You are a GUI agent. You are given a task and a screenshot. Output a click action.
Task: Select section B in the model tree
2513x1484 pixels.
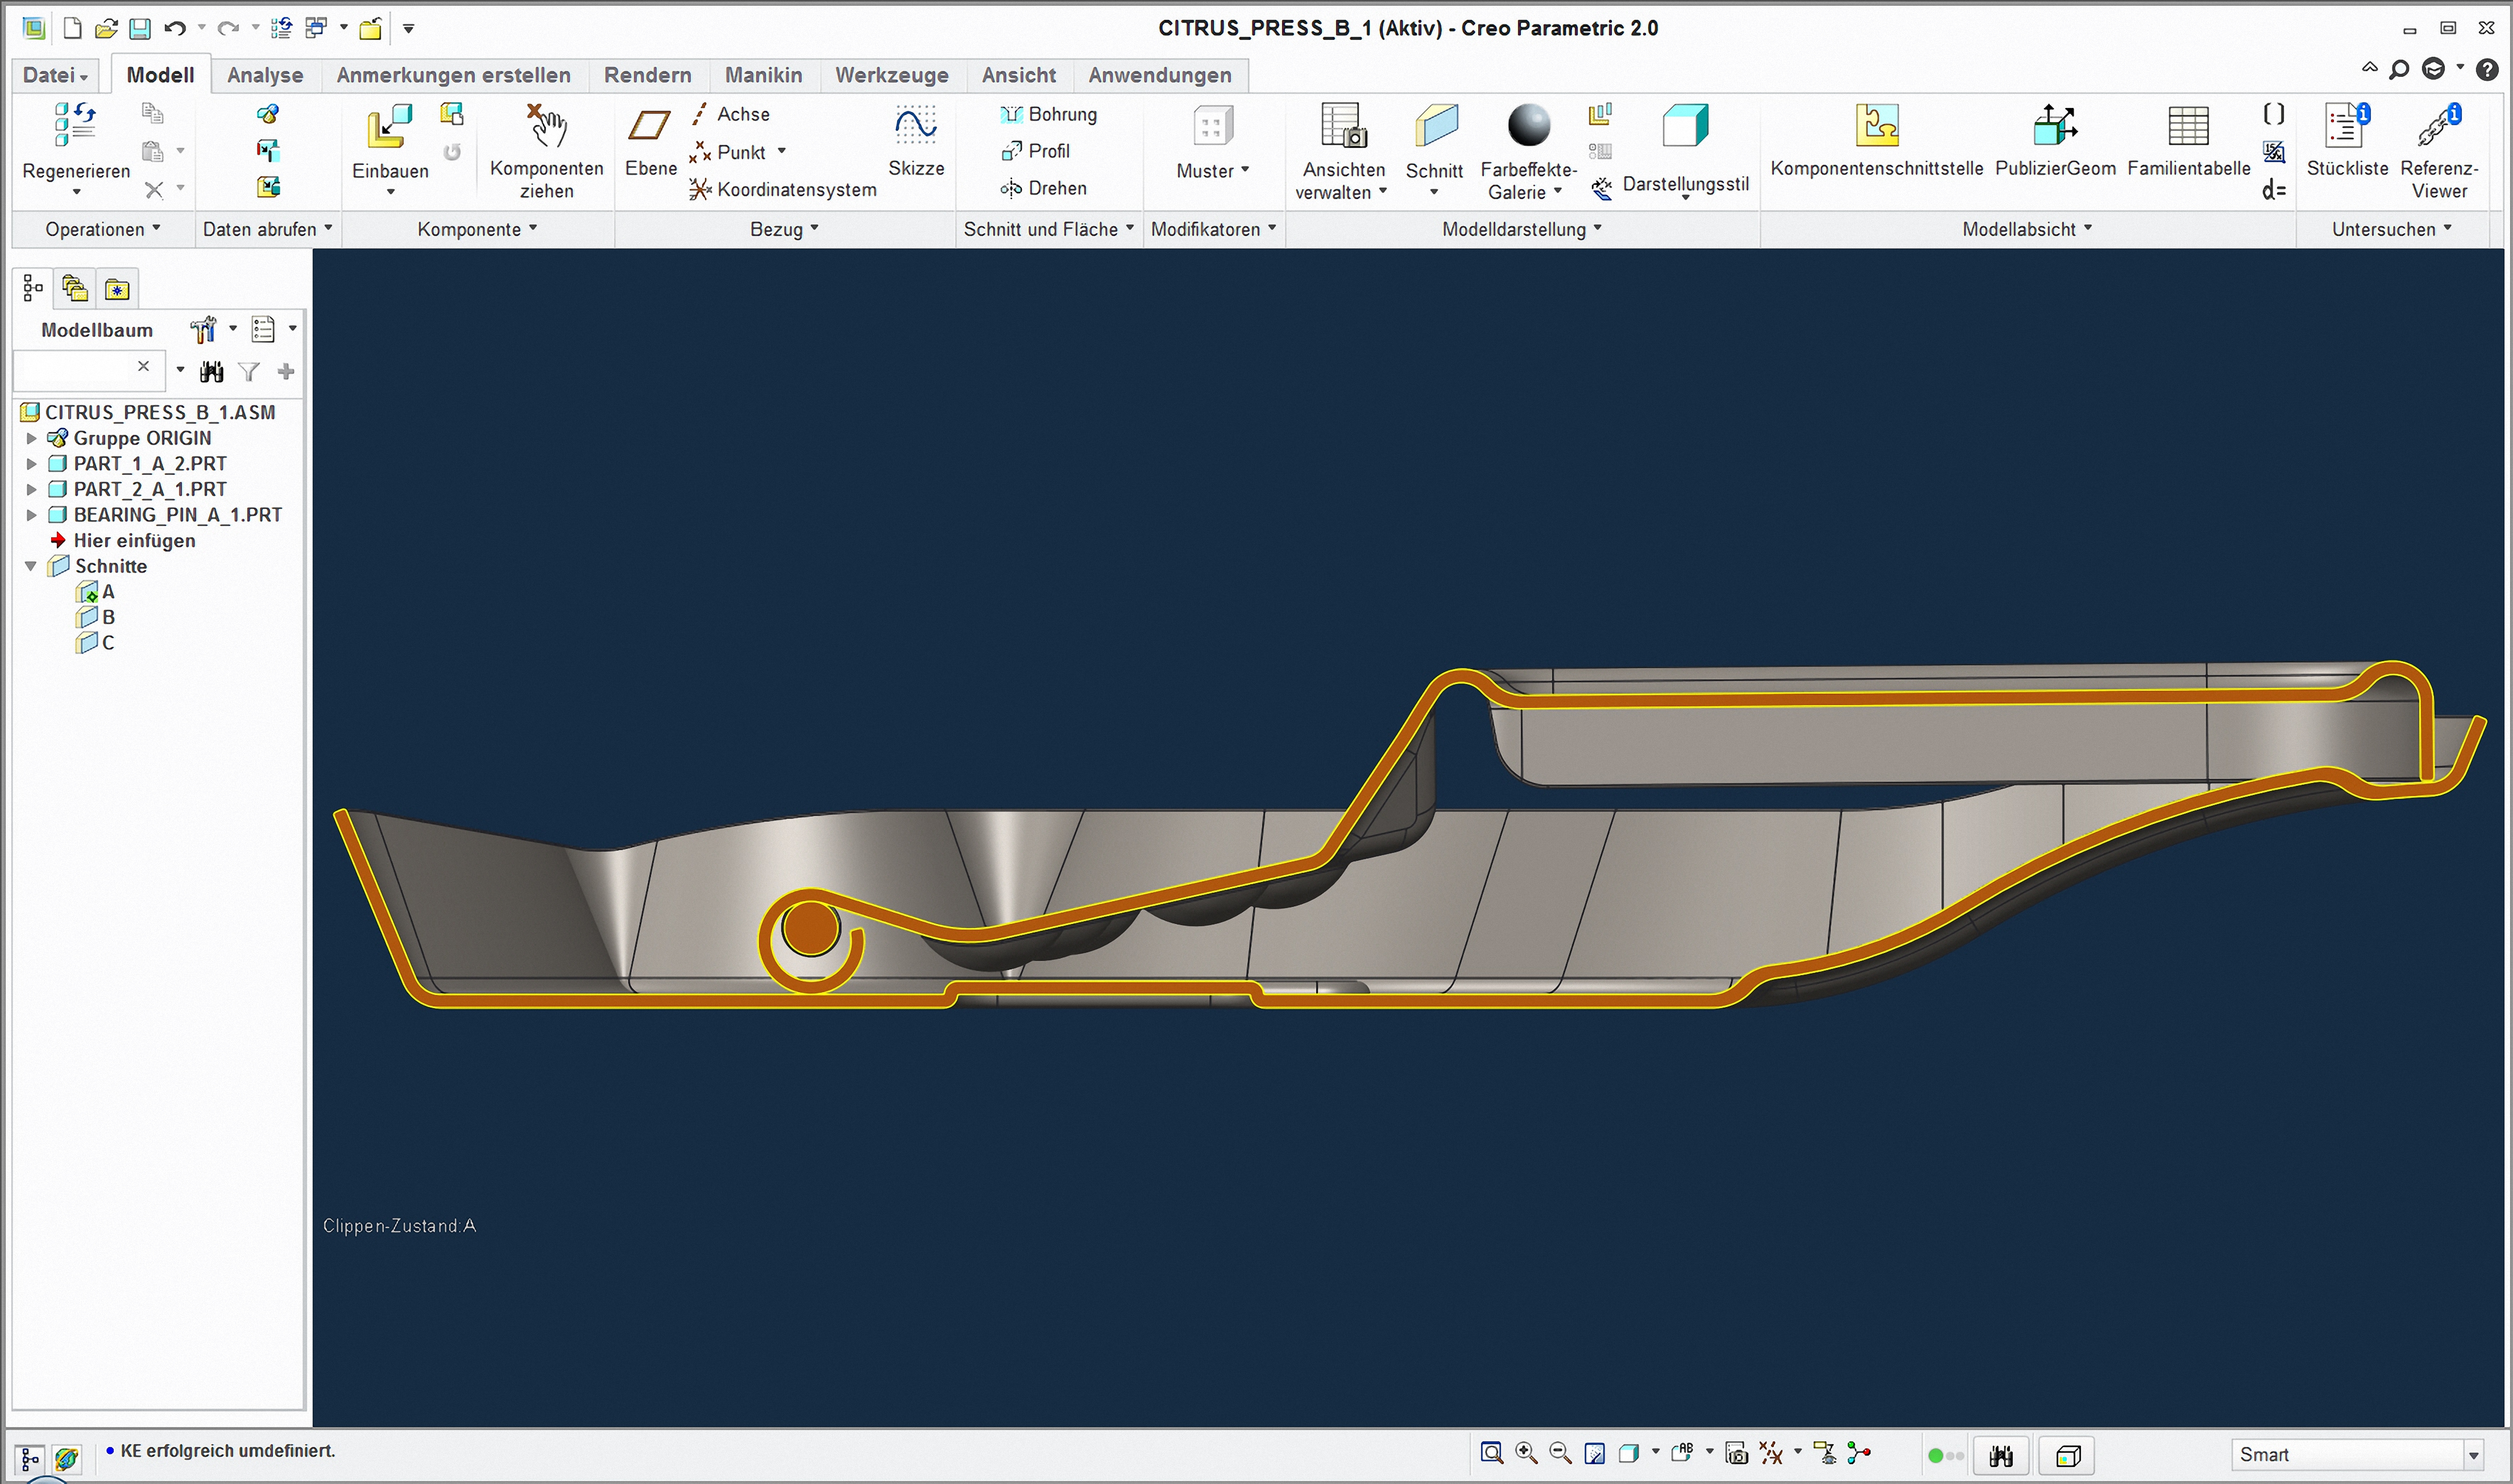tap(96, 617)
